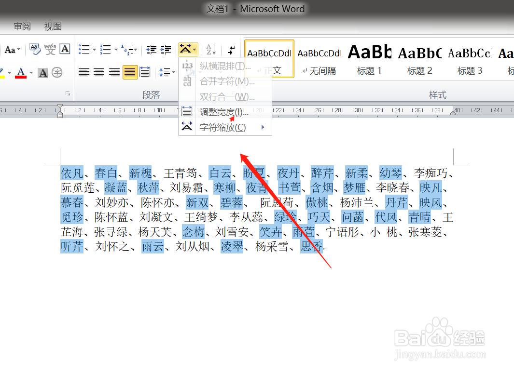Click the Numbering list icon

(106, 50)
